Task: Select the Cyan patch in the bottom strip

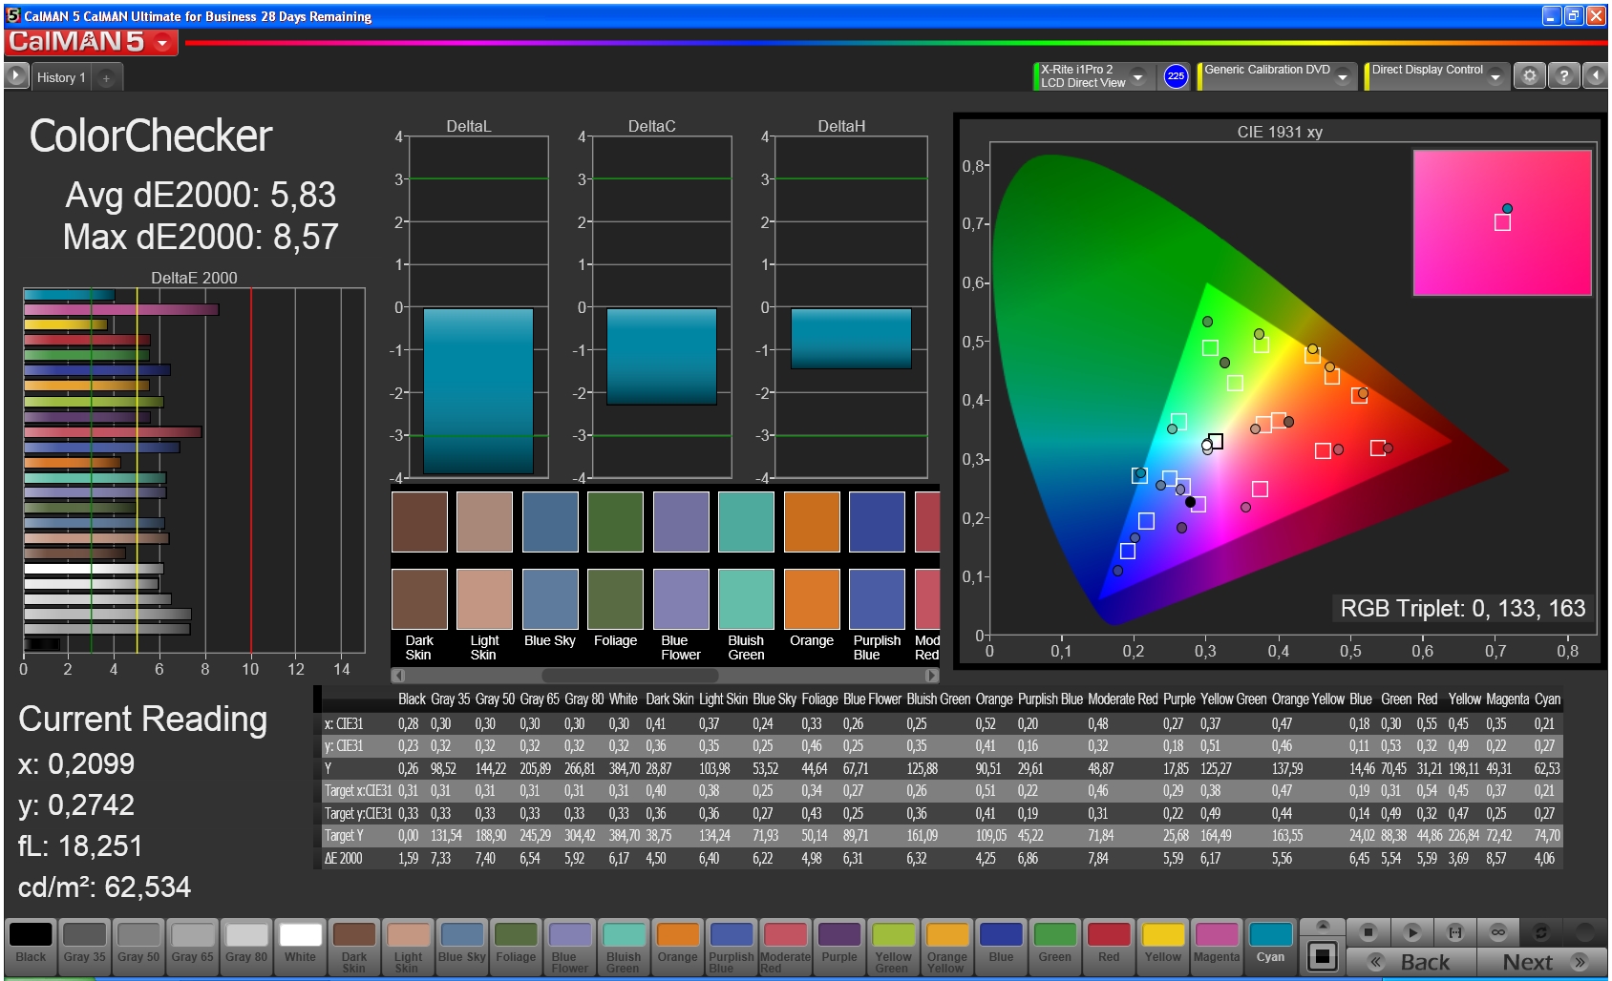Action: 1271,947
